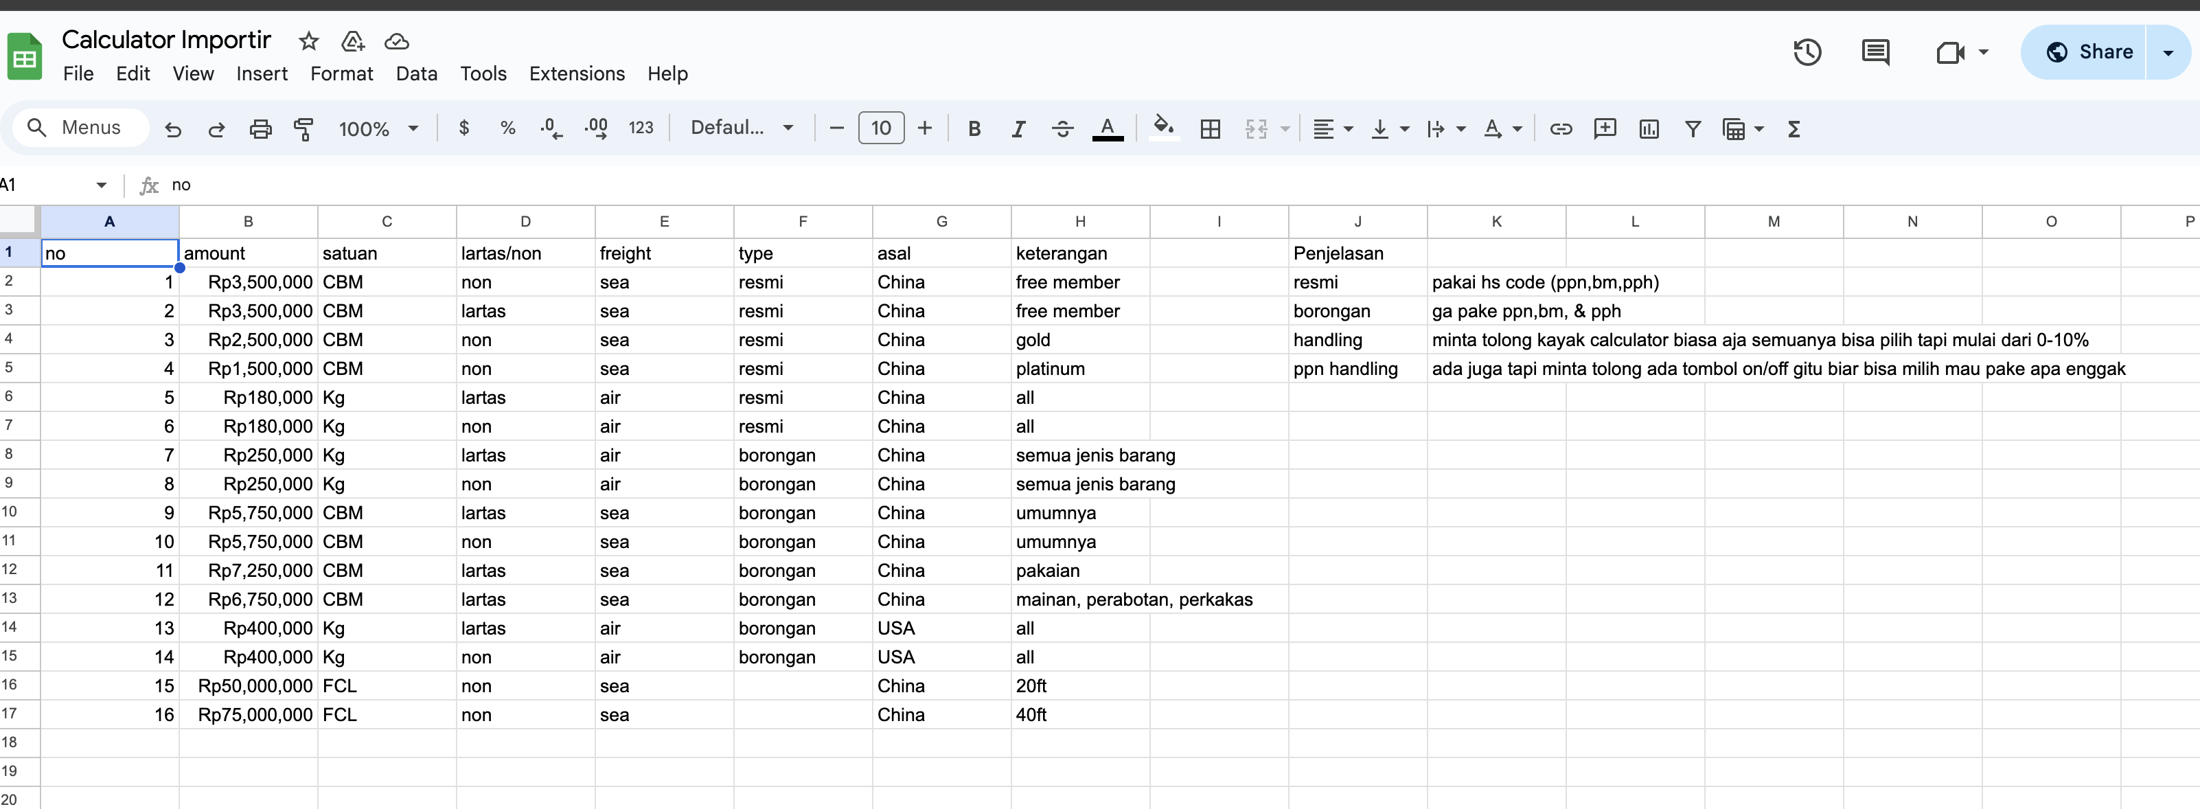Open the fill color picker

point(1163,129)
